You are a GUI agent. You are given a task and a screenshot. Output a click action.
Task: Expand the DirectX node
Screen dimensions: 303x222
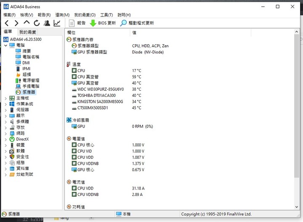pos(5,139)
